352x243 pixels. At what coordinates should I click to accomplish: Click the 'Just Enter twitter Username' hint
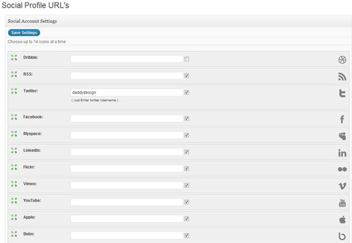tap(95, 100)
